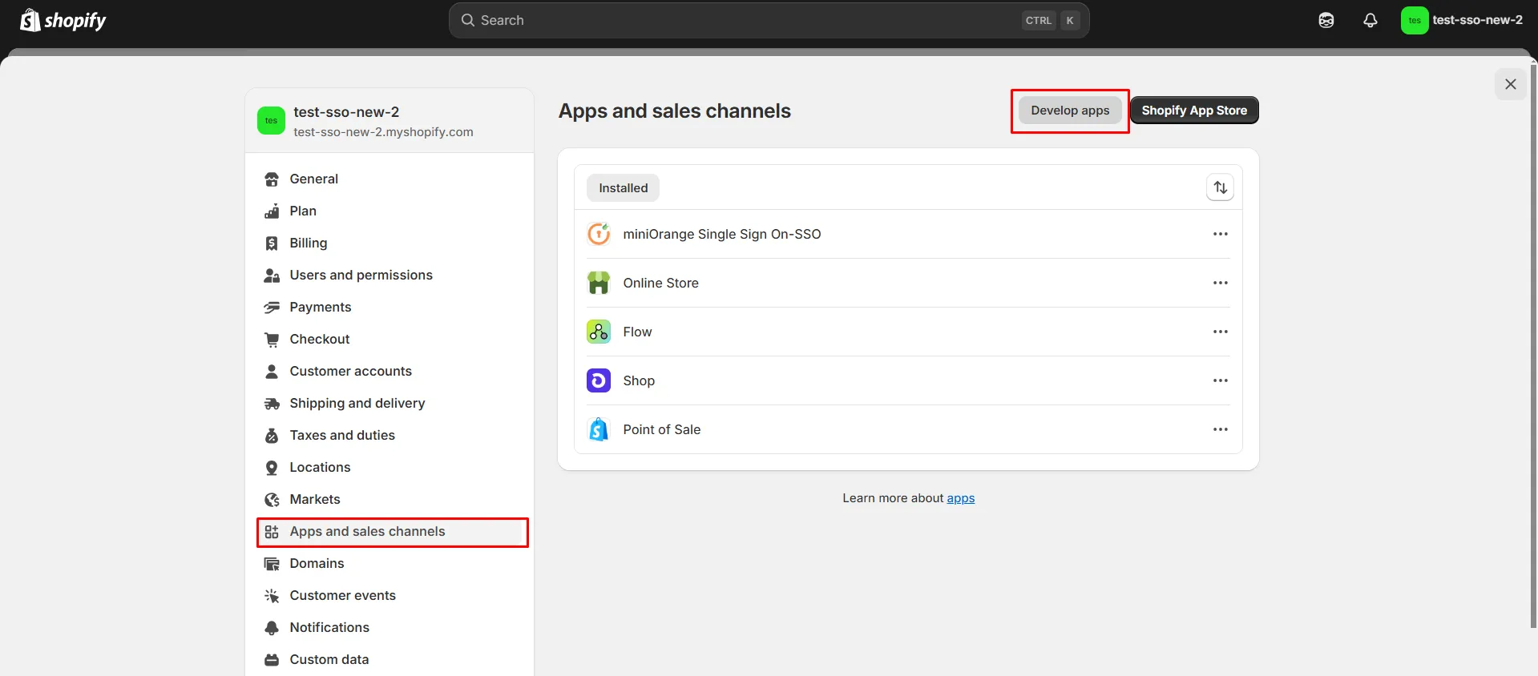
Task: Click the Billing receipt icon in sidebar
Action: 272,243
